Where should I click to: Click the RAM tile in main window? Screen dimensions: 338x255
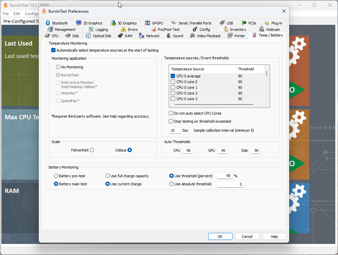20,208
